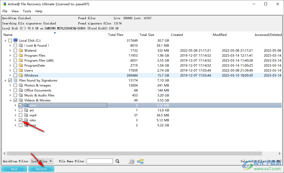Click the Accessed/Deleted column header

point(268,35)
